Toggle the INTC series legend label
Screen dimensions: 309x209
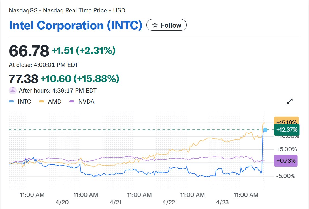click(25, 102)
